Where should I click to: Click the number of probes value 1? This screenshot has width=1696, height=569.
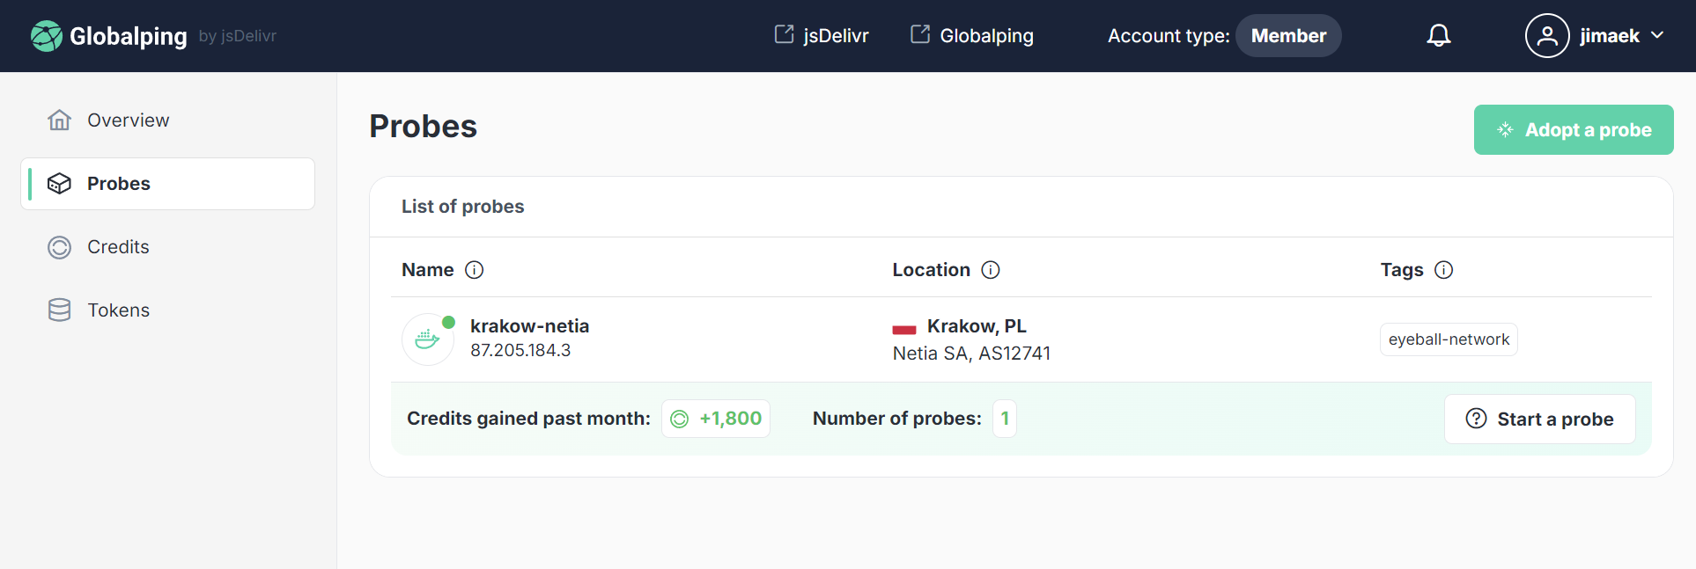pyautogui.click(x=1005, y=419)
